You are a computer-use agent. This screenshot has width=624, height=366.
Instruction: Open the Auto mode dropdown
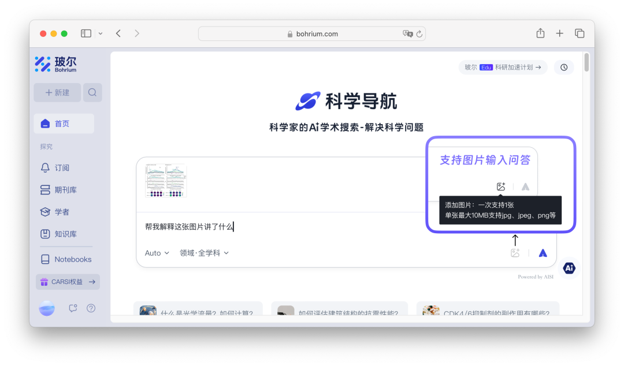(x=156, y=253)
